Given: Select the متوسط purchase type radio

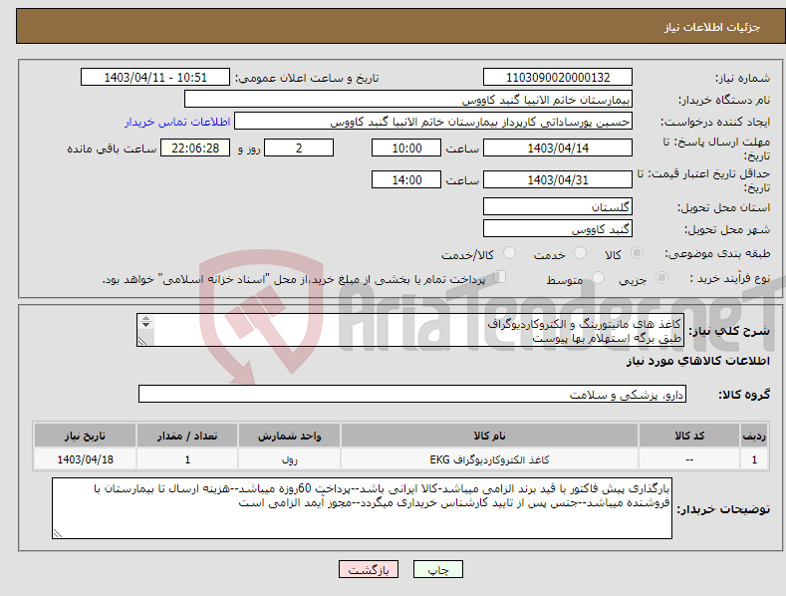Looking at the screenshot, I should tap(598, 278).
